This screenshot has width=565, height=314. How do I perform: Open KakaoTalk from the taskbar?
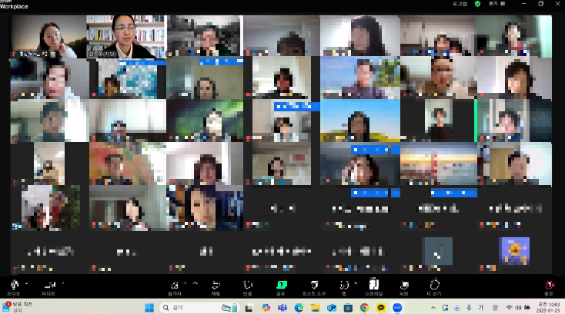click(381, 308)
